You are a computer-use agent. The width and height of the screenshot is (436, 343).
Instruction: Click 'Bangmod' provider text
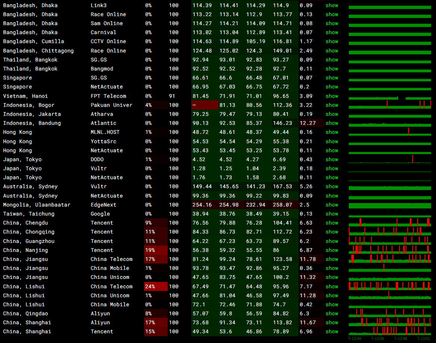click(x=102, y=69)
